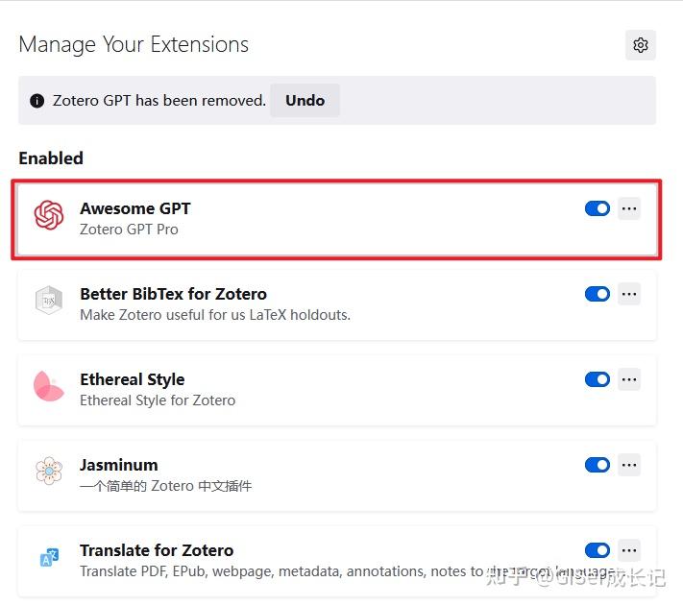
Task: Toggle off Translate for Zotero
Action: [598, 550]
